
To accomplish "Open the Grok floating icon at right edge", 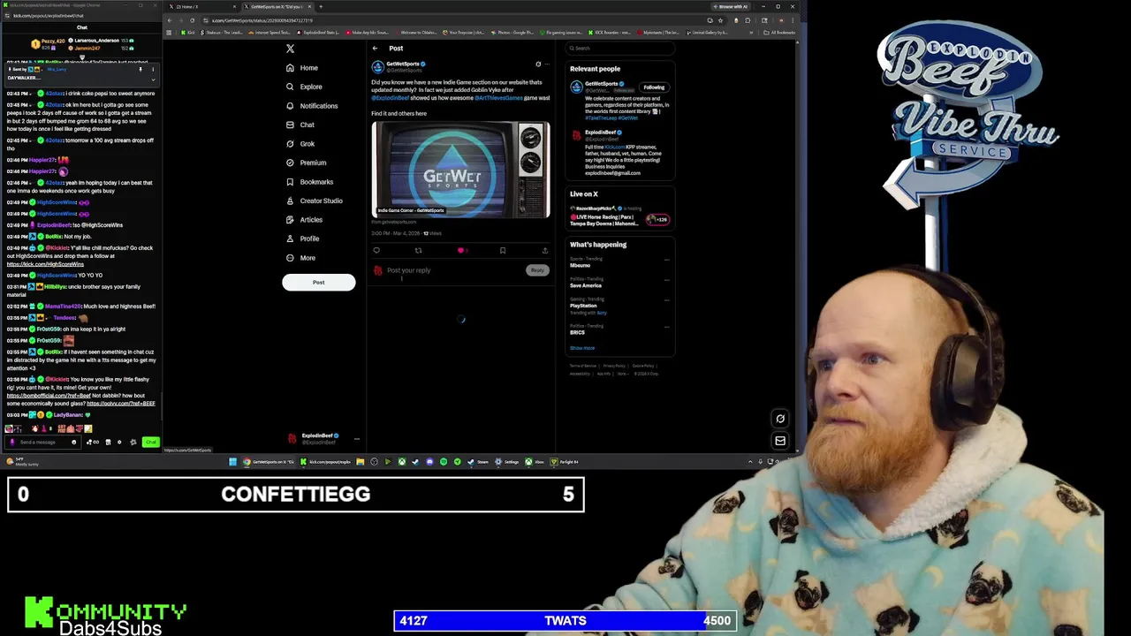I will (x=780, y=419).
